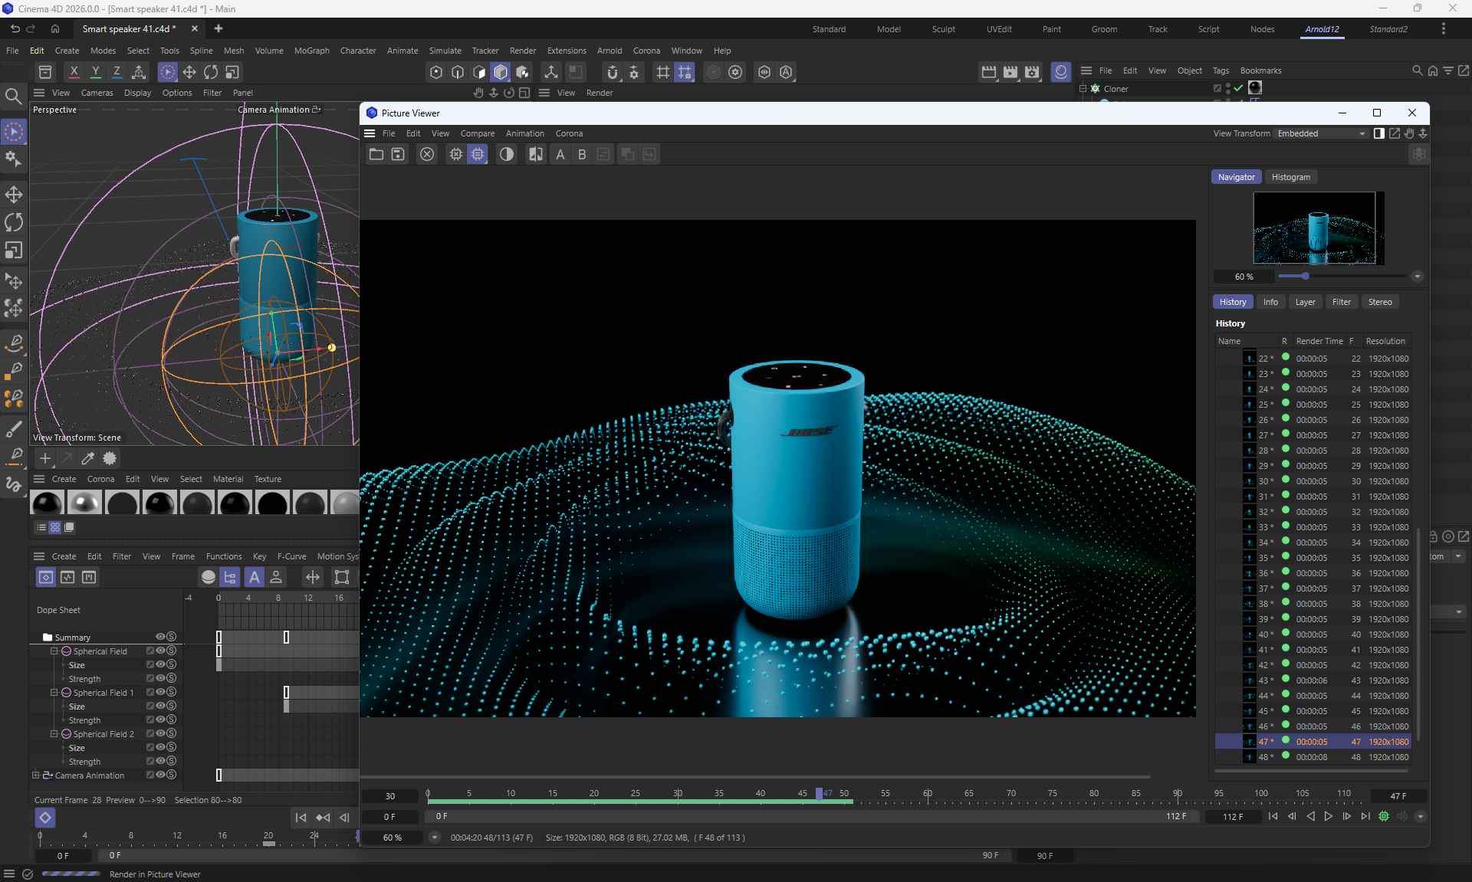Adjust the navigator zoom slider
The width and height of the screenshot is (1472, 882).
1305,276
